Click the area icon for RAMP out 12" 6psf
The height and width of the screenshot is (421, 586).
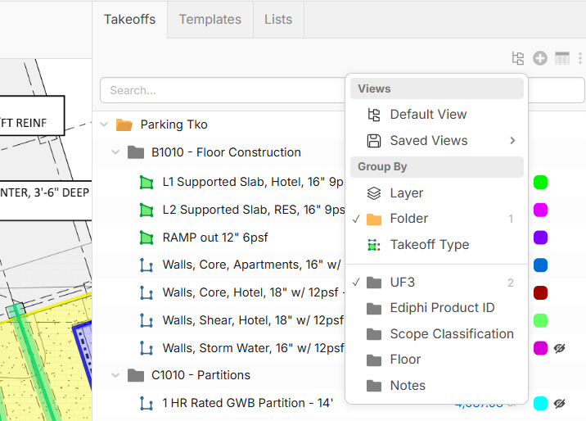coord(146,238)
